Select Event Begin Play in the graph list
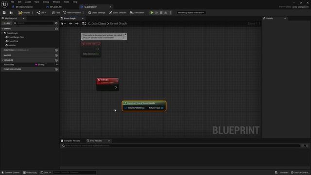Image resolution: width=311 pixels, height=175 pixels. [16, 37]
